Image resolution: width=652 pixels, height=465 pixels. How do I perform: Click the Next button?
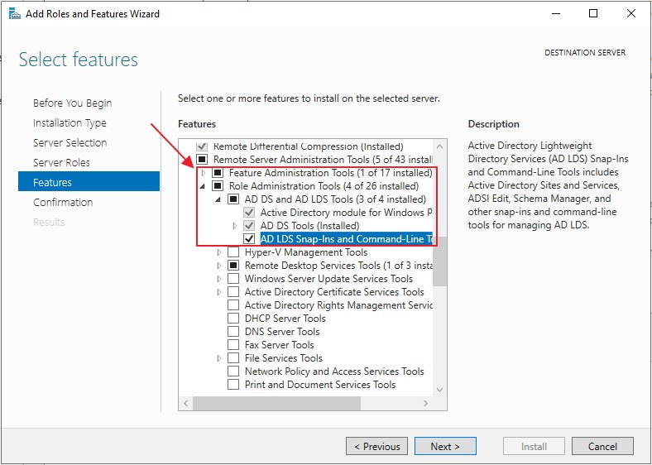point(445,446)
